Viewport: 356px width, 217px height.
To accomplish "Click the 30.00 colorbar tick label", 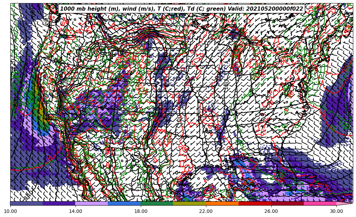I will coord(336,211).
